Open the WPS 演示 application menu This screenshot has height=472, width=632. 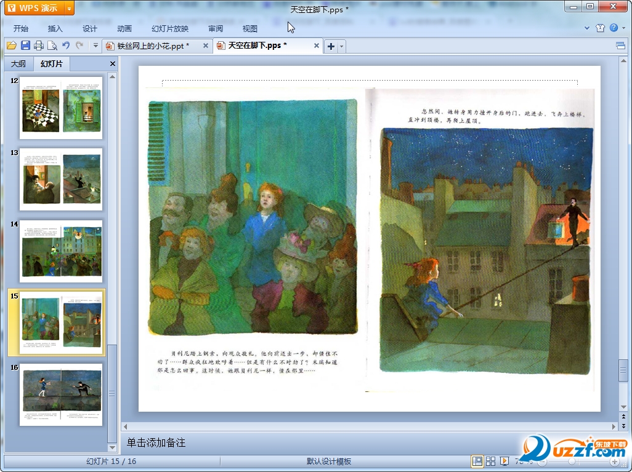(34, 8)
